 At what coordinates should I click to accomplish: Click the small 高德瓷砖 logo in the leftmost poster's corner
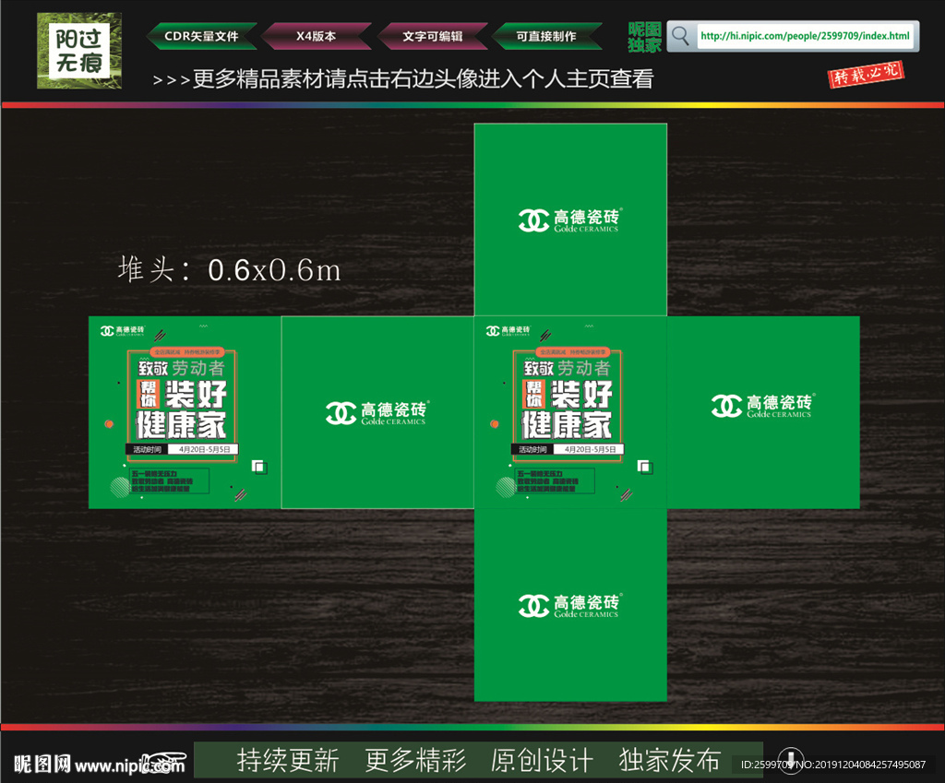coord(123,331)
